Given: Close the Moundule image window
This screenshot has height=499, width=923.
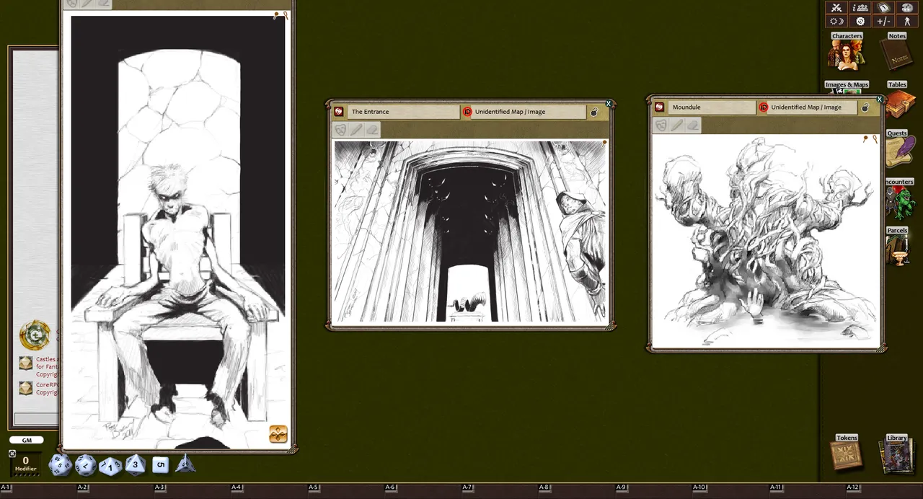Looking at the screenshot, I should (880, 100).
